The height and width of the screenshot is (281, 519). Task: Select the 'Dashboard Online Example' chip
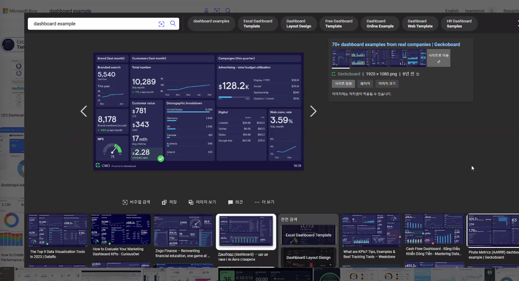(380, 23)
